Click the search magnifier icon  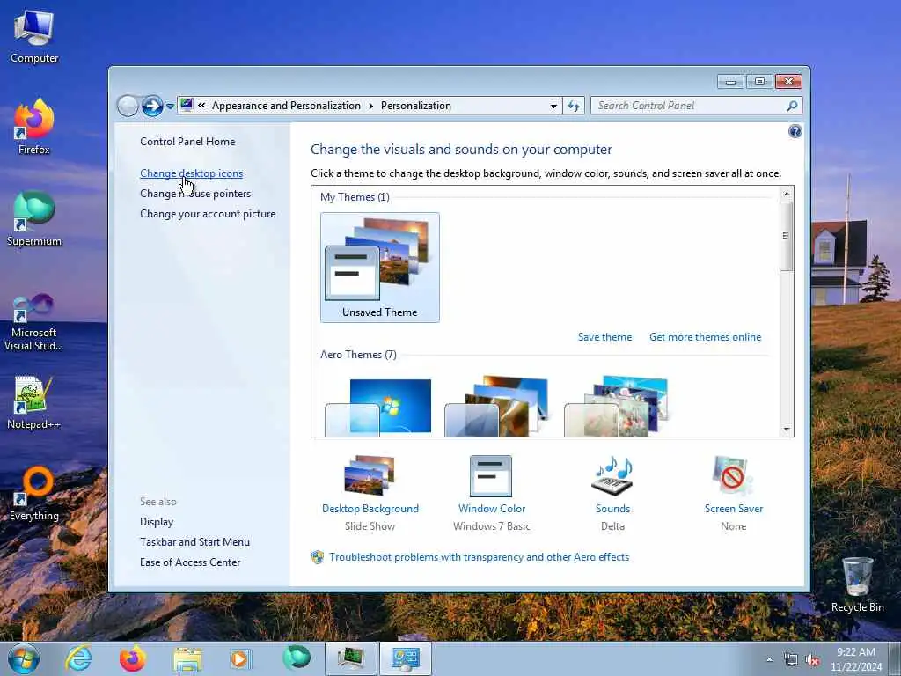[x=792, y=106]
